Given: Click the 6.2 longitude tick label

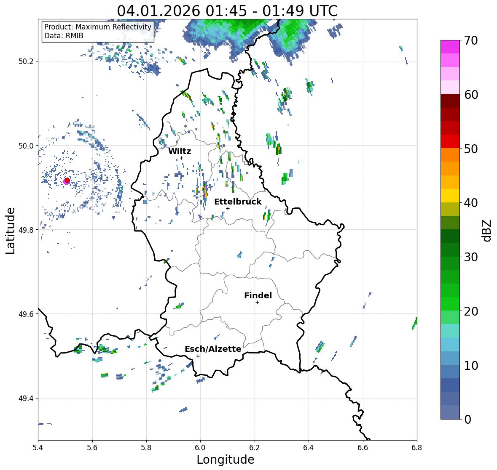Looking at the screenshot, I should (255, 448).
